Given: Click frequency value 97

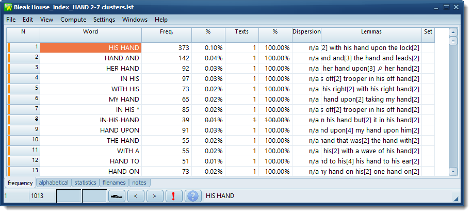Looking at the screenshot, I should 167,78.
